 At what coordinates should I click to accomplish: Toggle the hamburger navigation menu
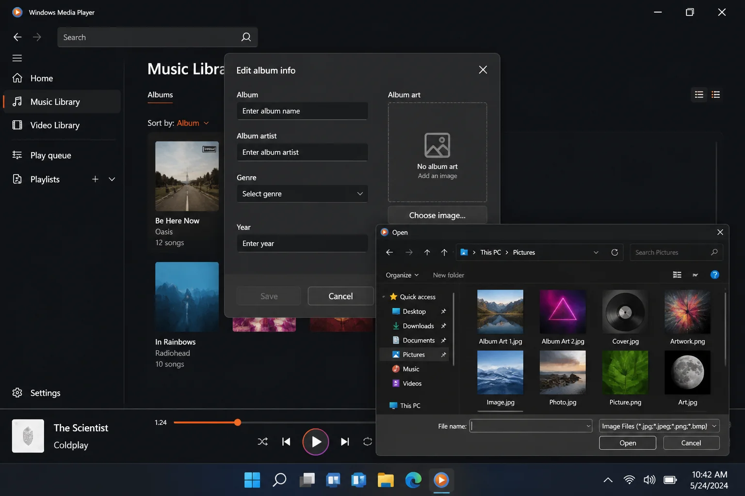(x=17, y=58)
